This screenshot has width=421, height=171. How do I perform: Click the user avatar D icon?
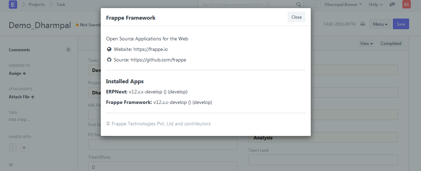click(x=318, y=5)
